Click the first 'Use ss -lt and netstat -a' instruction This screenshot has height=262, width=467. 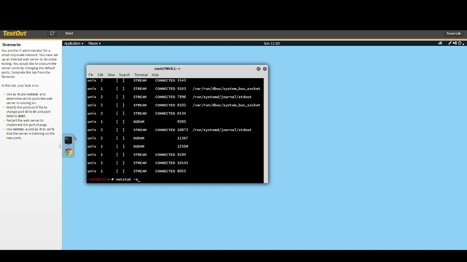pyautogui.click(x=29, y=99)
